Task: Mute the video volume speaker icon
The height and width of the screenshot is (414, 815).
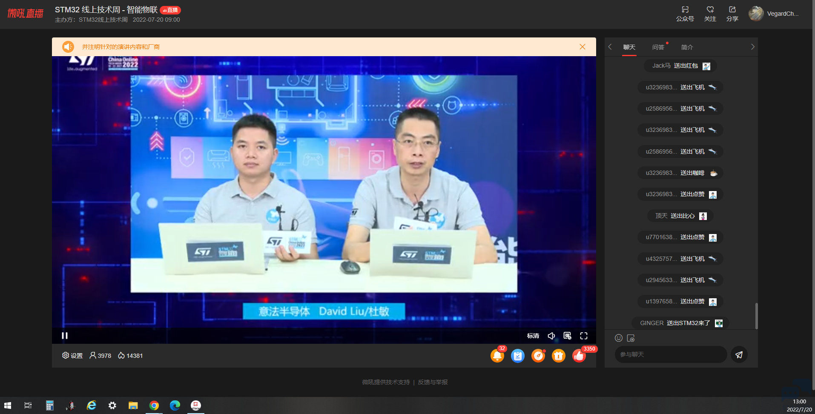Action: point(551,336)
